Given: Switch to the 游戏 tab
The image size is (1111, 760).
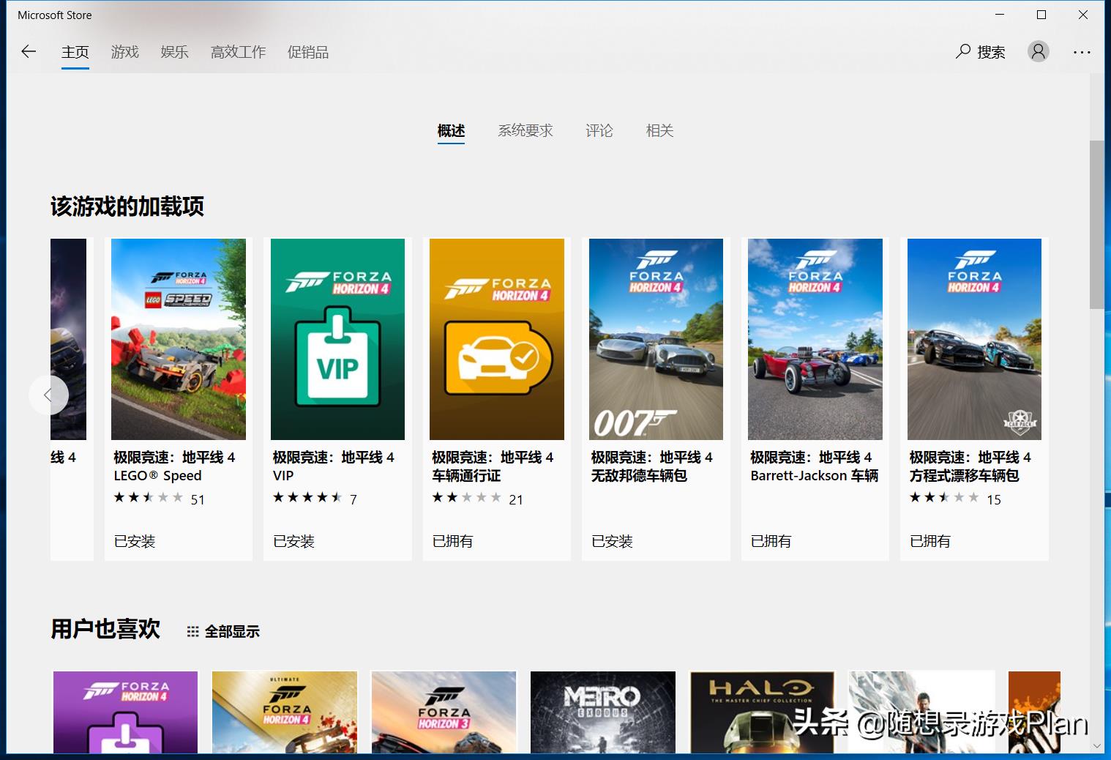Looking at the screenshot, I should pyautogui.click(x=125, y=52).
